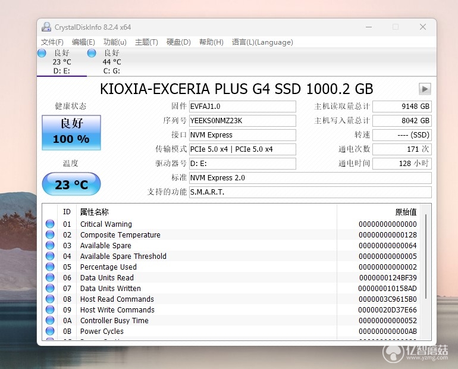Viewport: 458px width, 369px height.
Task: Select the Critical Warning attribute name
Action: (x=106, y=224)
